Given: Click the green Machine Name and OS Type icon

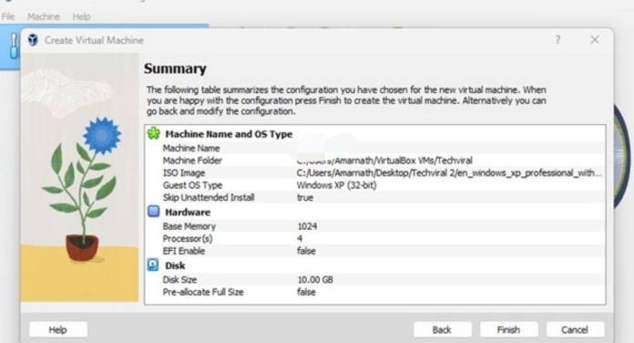Looking at the screenshot, I should (154, 133).
